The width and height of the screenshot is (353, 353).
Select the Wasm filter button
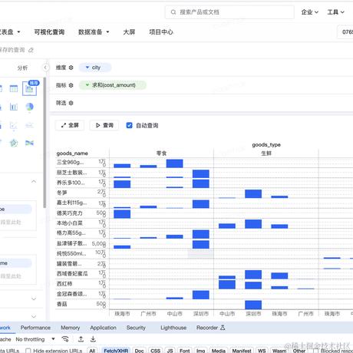pyautogui.click(x=279, y=351)
